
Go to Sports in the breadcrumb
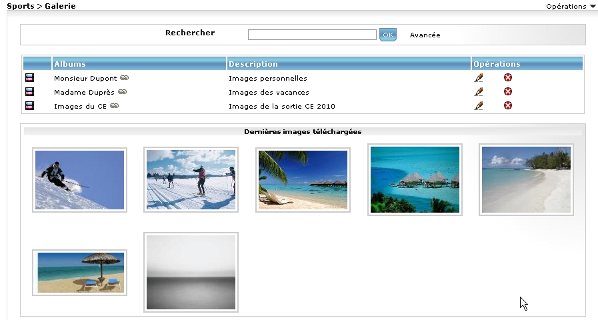pyautogui.click(x=21, y=6)
